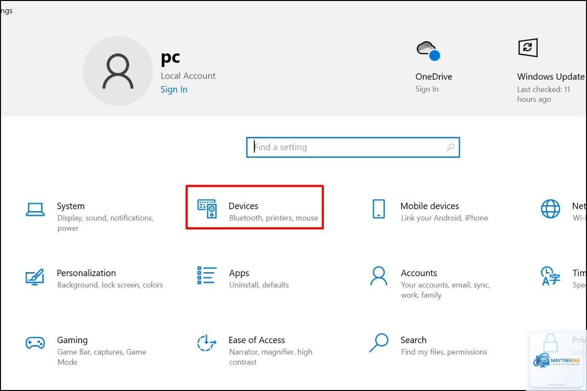This screenshot has height=391, width=587.
Task: Click the user profile avatar picture
Action: click(118, 71)
